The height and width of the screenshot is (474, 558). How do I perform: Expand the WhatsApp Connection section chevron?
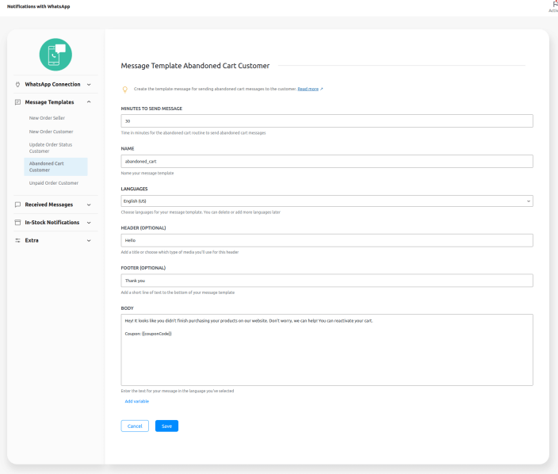[x=89, y=84]
